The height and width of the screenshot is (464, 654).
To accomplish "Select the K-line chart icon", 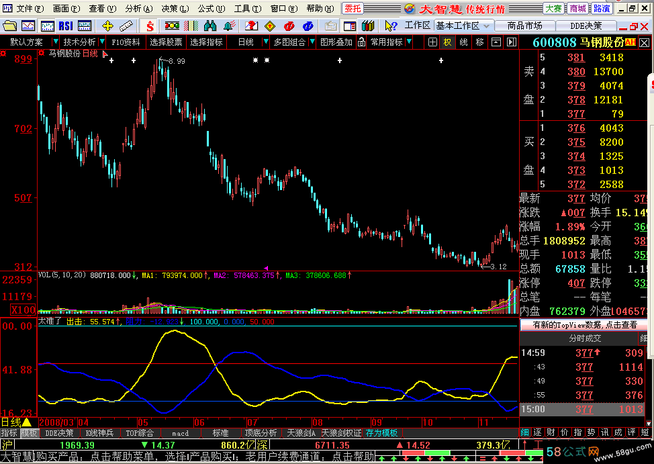I will click(47, 26).
